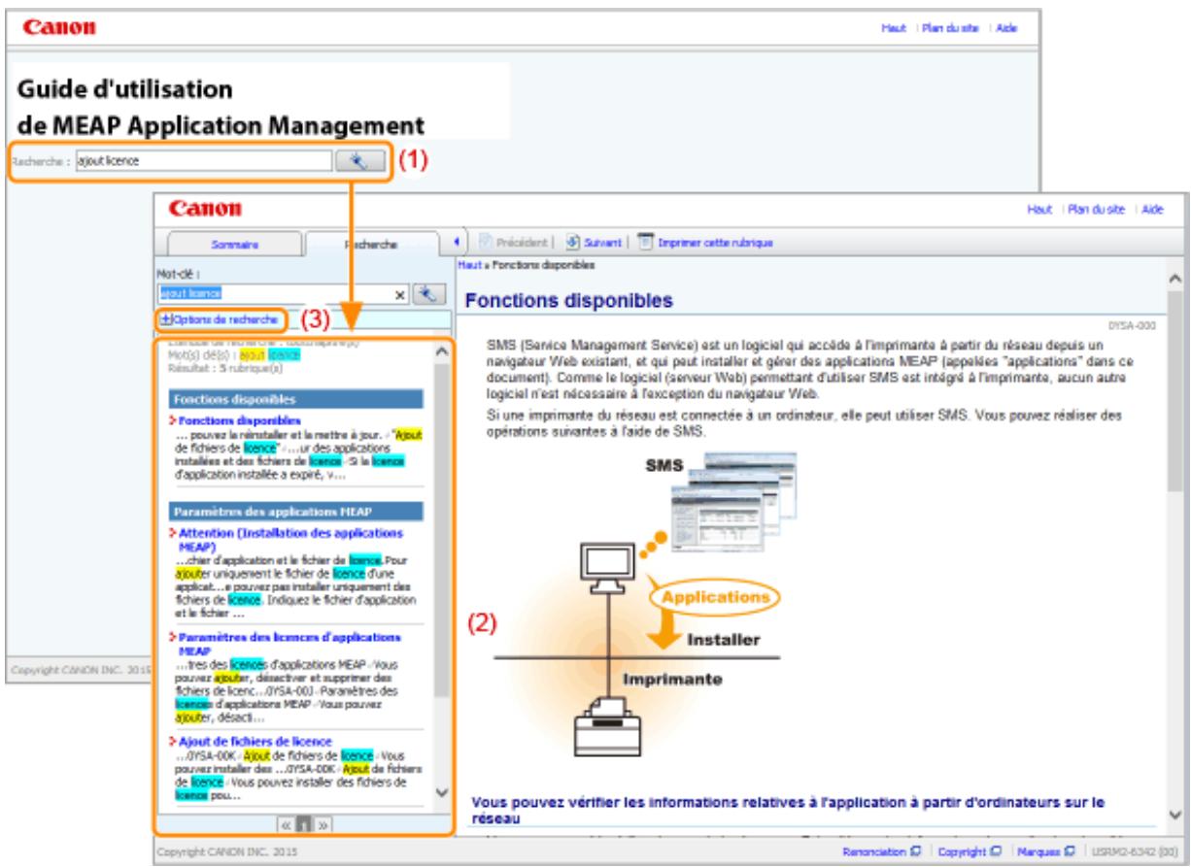Click the search icon next to Mot-clé field
Viewport: 1191px width, 867px height.
[427, 291]
